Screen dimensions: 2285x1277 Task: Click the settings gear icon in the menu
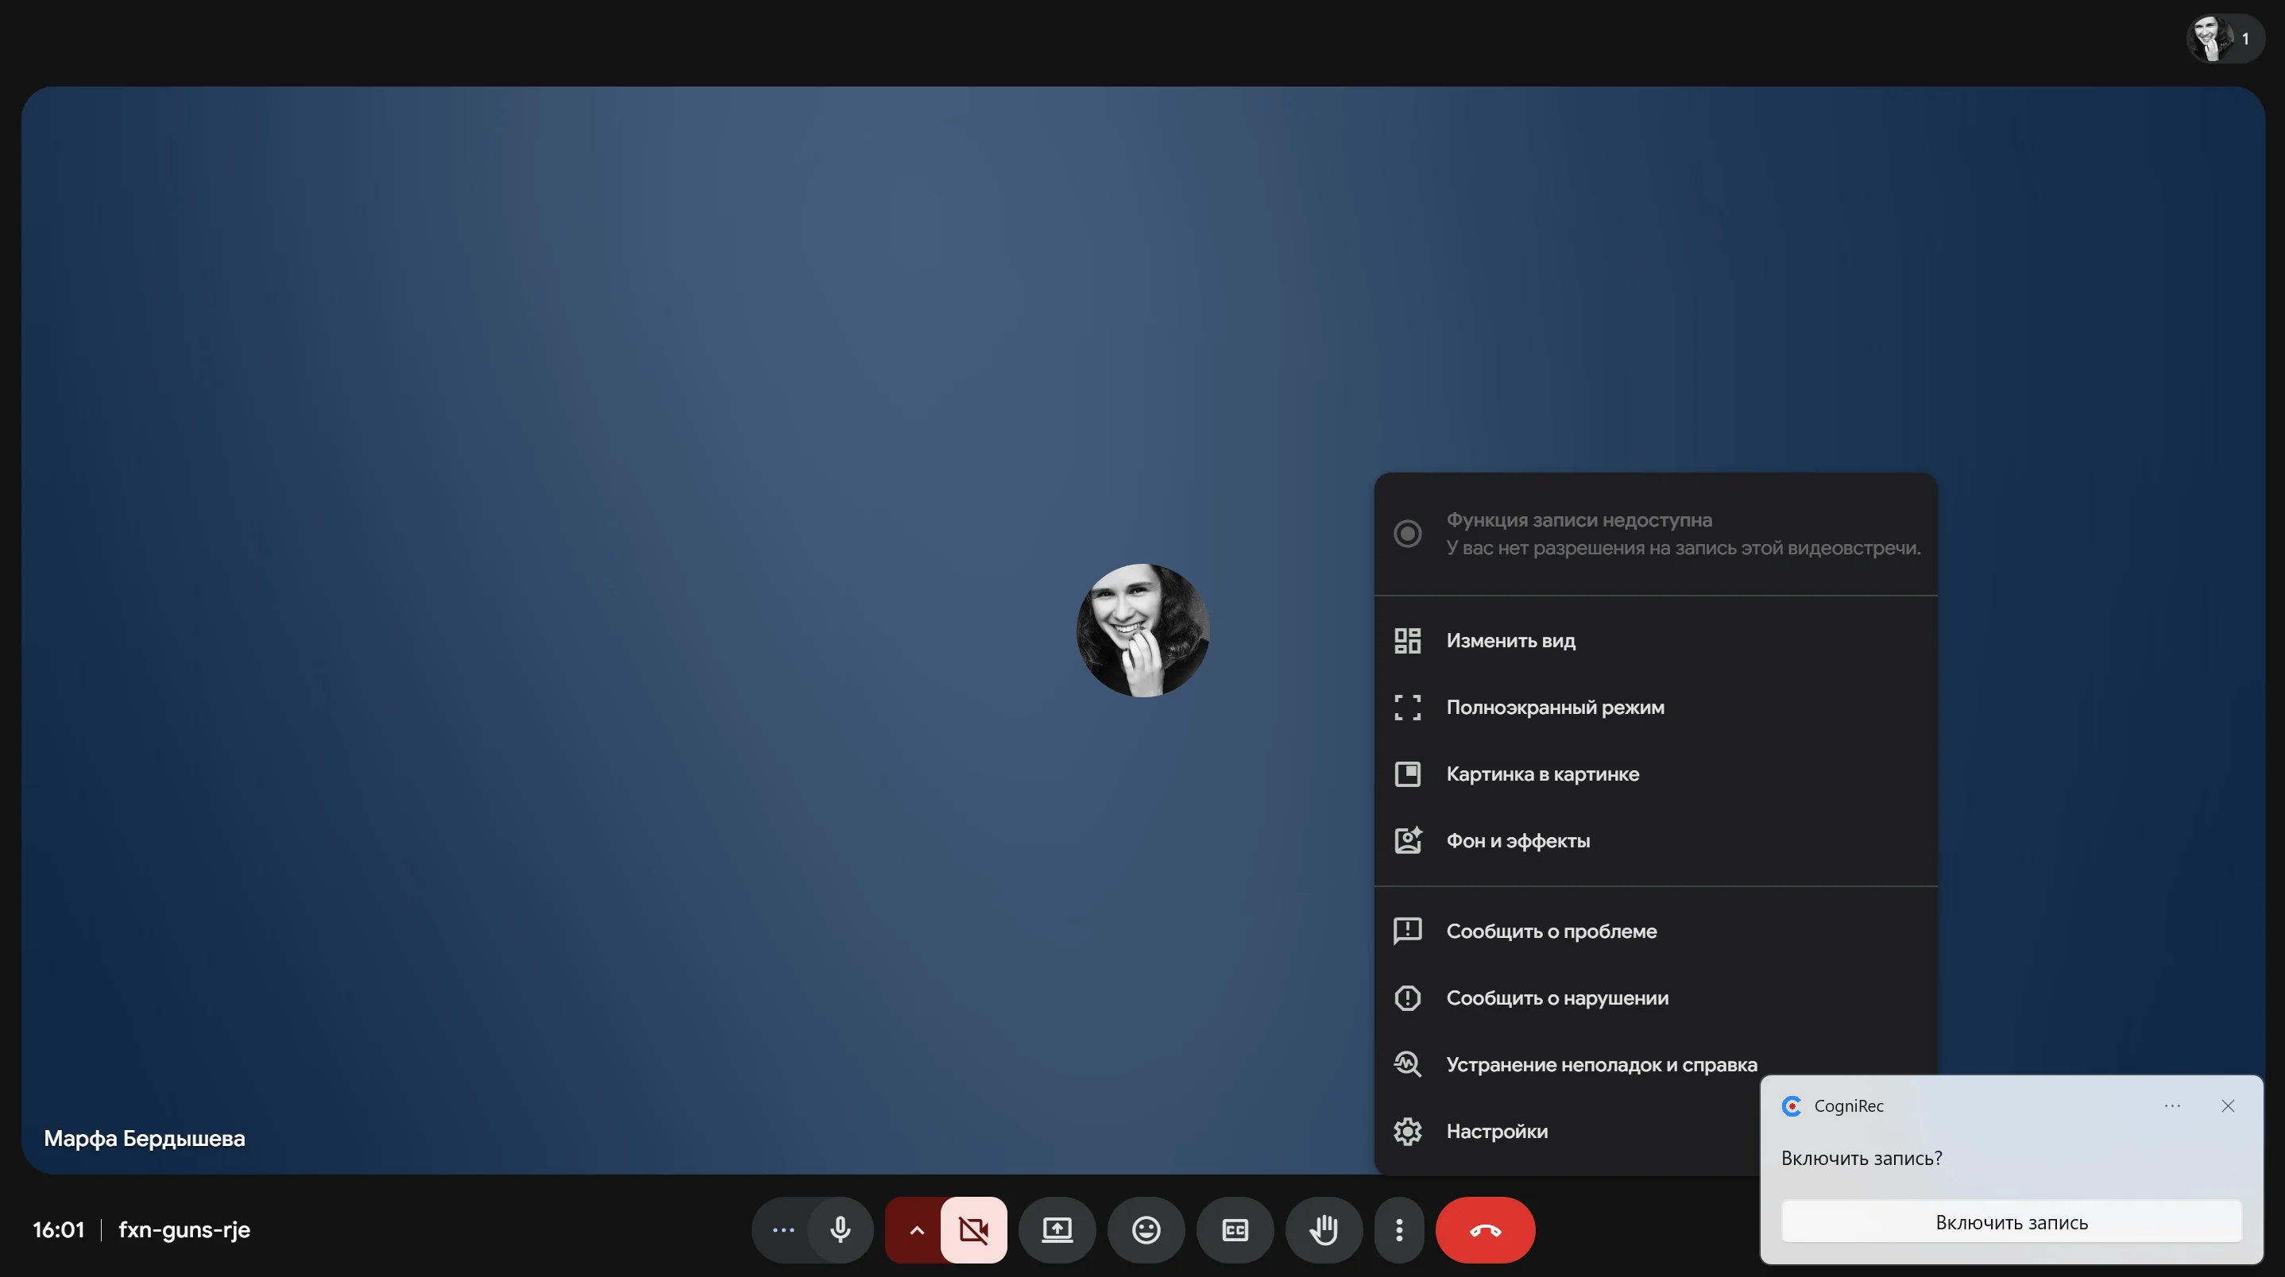click(x=1408, y=1131)
